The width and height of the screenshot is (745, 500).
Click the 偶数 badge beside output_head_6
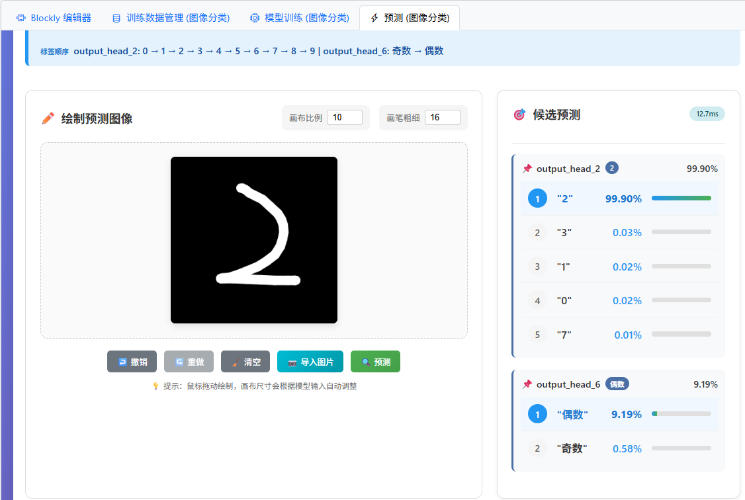click(617, 384)
